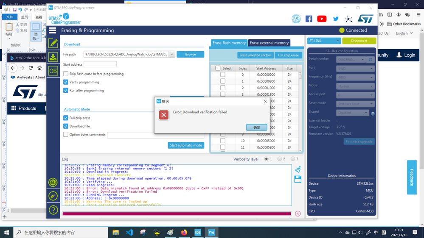Uncheck Run after programming
The width and height of the screenshot is (424, 238).
pos(66,90)
